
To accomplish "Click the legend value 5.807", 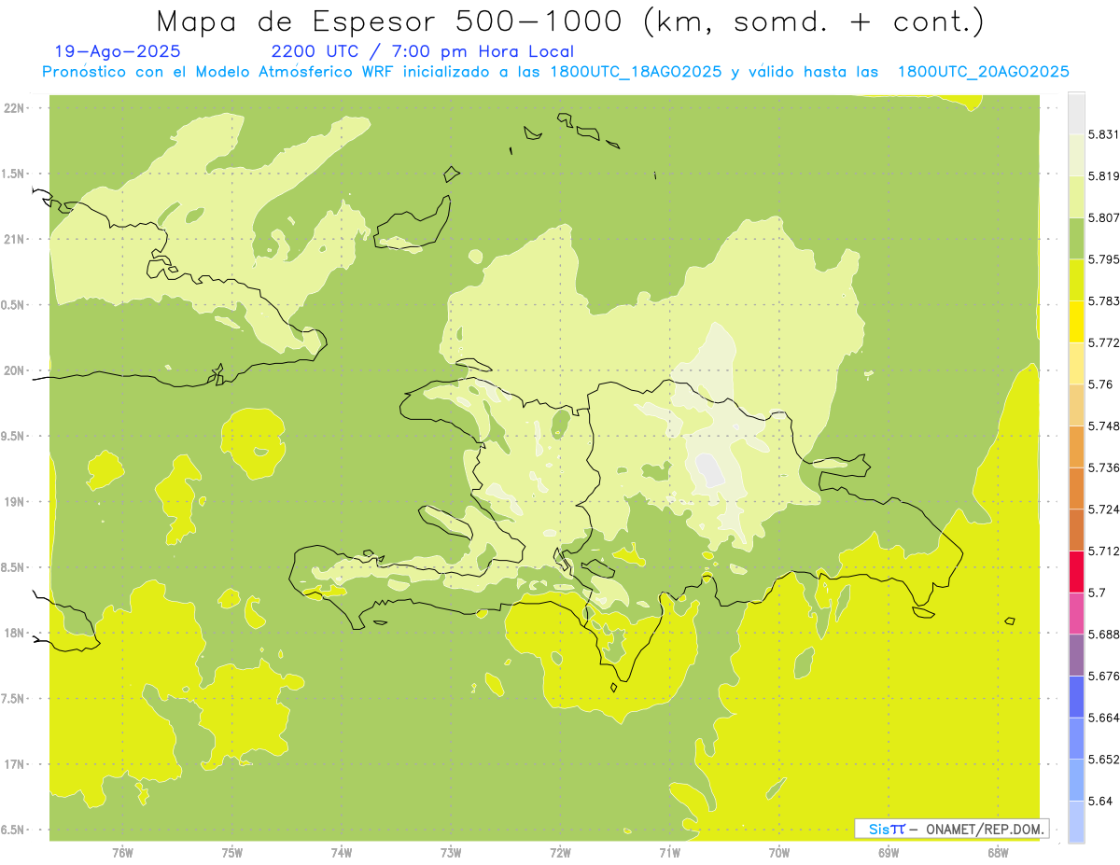I will click(x=1103, y=217).
